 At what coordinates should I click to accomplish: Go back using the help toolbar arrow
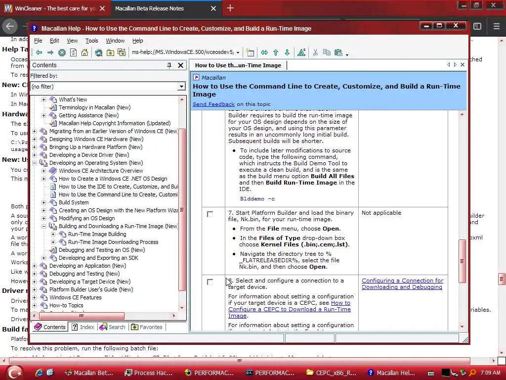click(x=39, y=52)
